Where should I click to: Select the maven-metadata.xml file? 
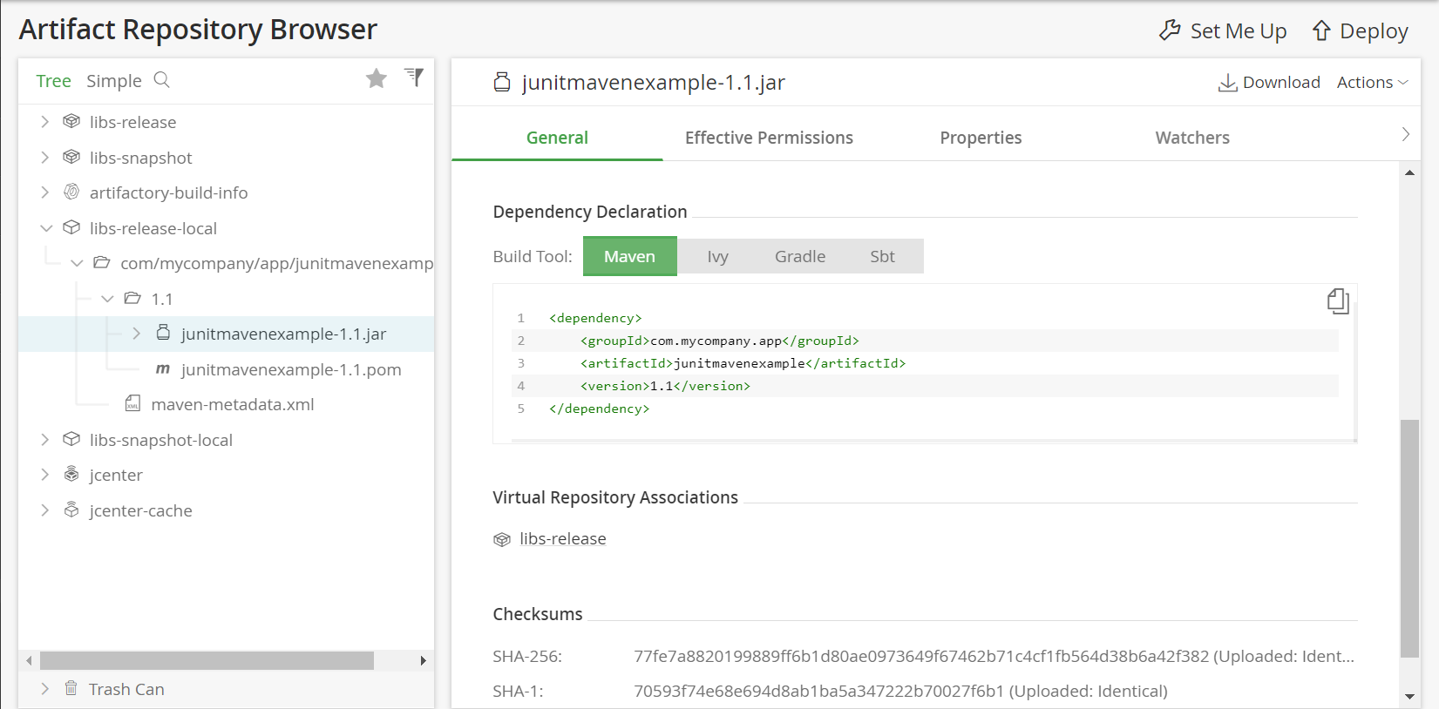tap(232, 405)
